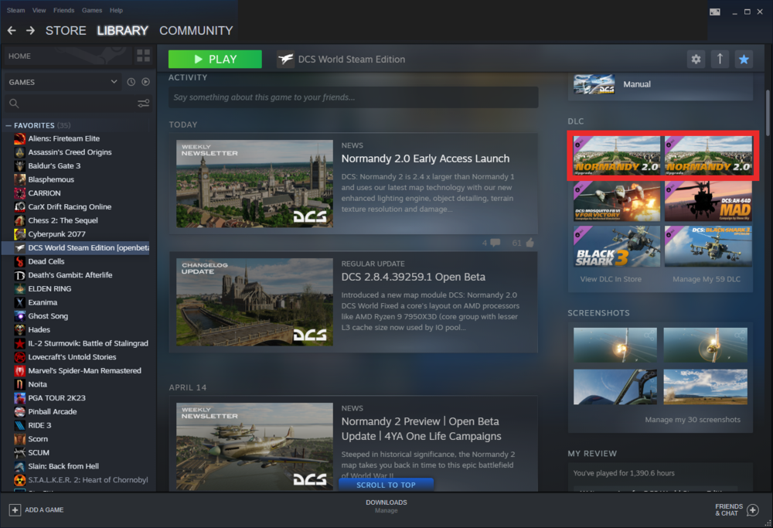This screenshot has width=773, height=528.
Task: Open the game settings gear icon
Action: 696,60
